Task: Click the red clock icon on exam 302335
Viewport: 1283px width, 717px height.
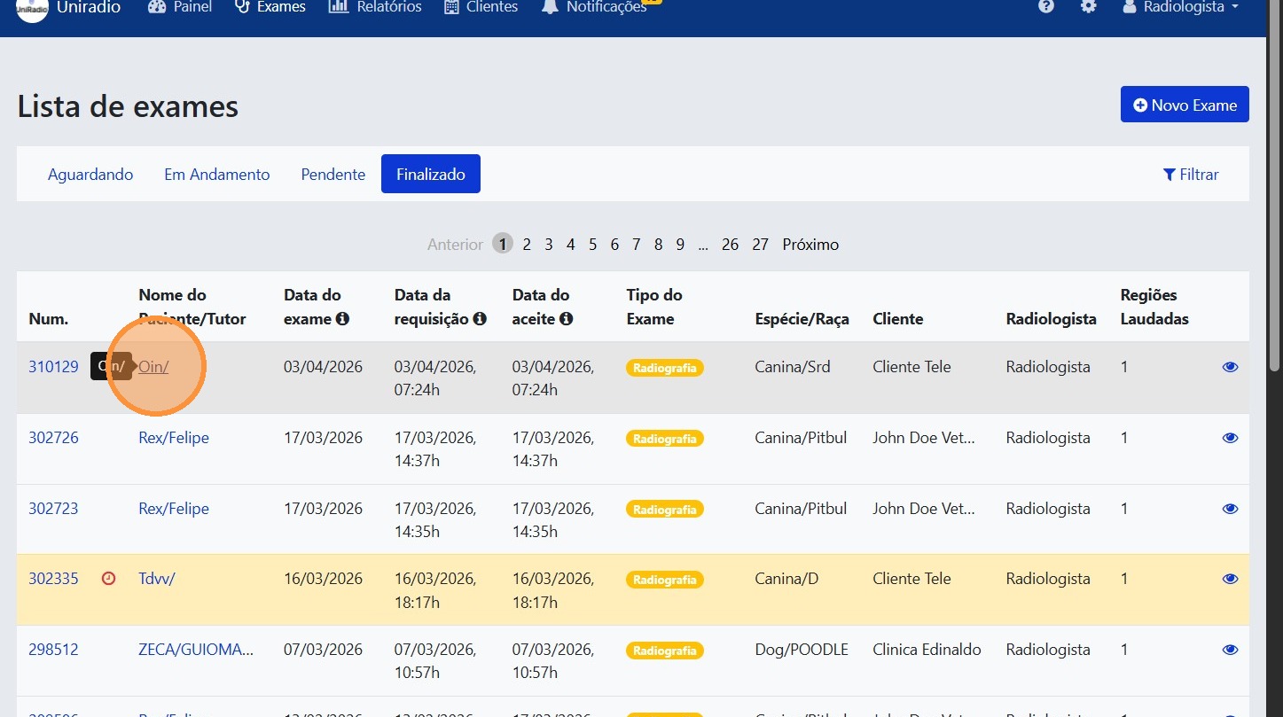Action: (109, 579)
